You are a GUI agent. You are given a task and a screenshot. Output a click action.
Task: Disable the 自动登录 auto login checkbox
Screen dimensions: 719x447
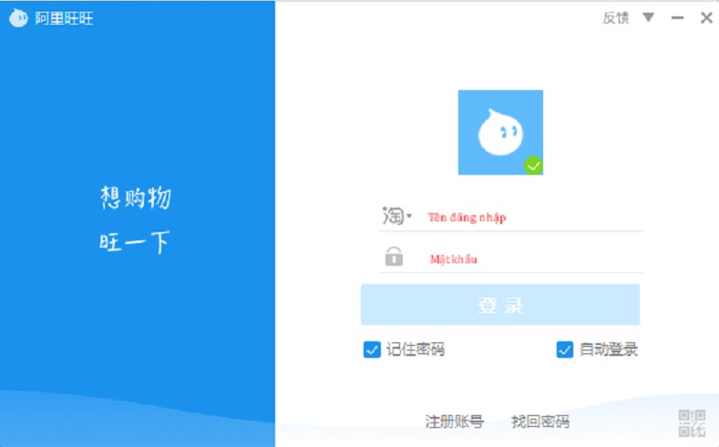tap(565, 350)
